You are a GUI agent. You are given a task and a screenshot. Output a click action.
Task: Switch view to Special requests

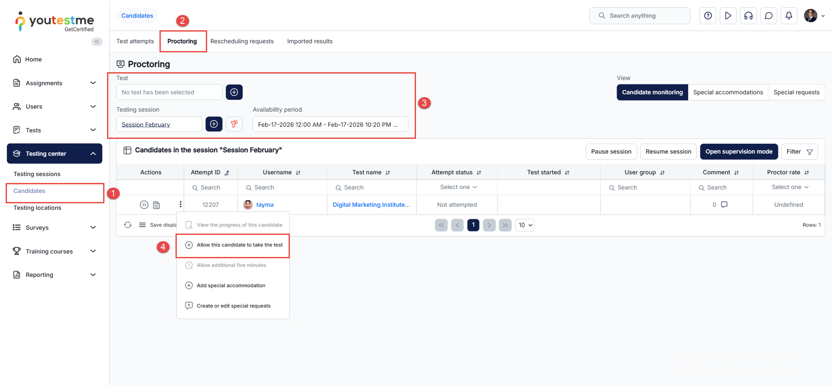[796, 92]
